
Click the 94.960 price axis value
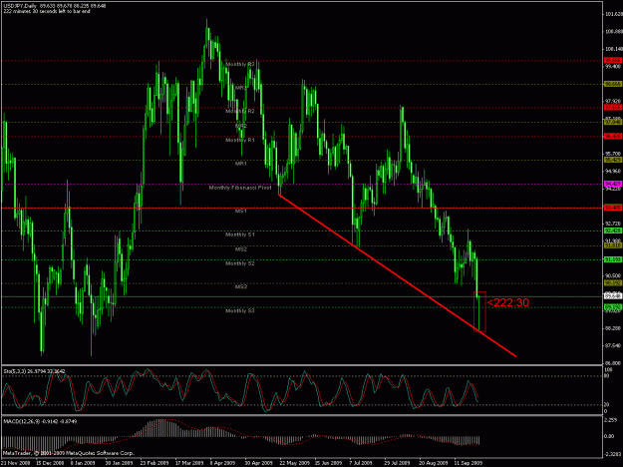tap(614, 172)
